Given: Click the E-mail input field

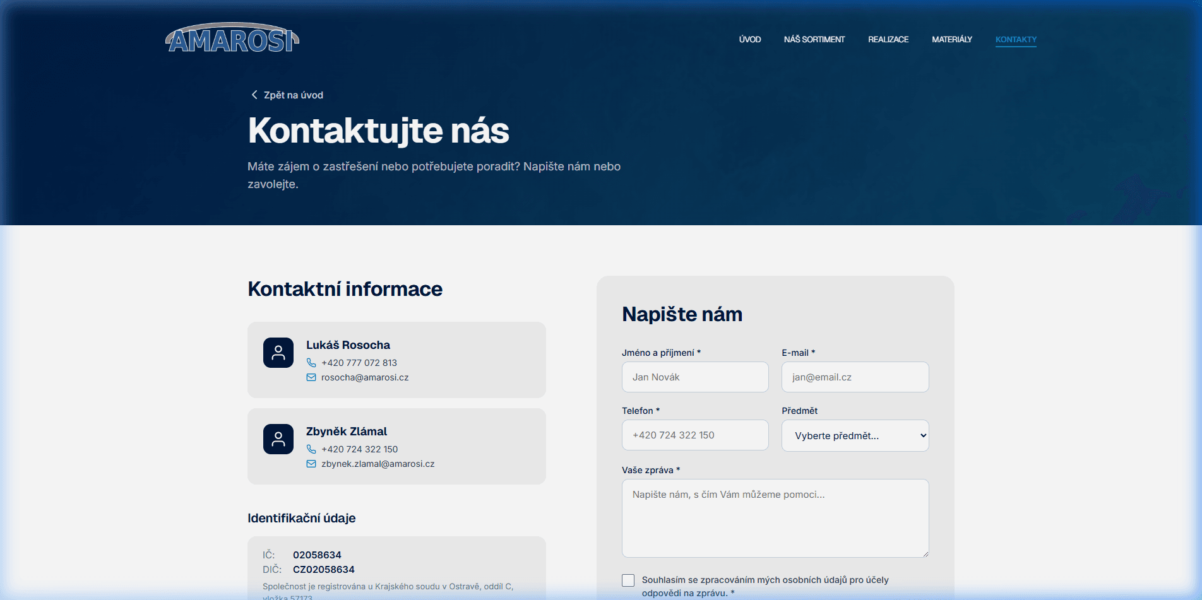Looking at the screenshot, I should click(x=855, y=377).
